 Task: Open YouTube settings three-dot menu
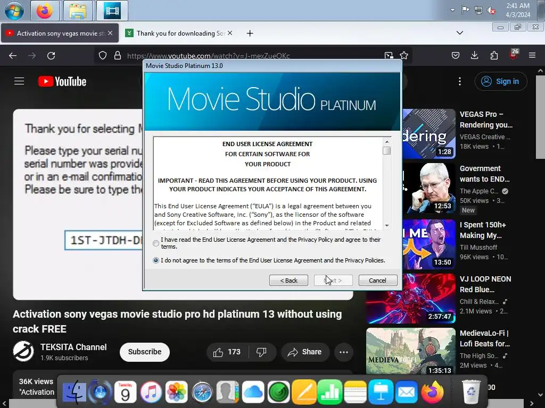[x=460, y=81]
